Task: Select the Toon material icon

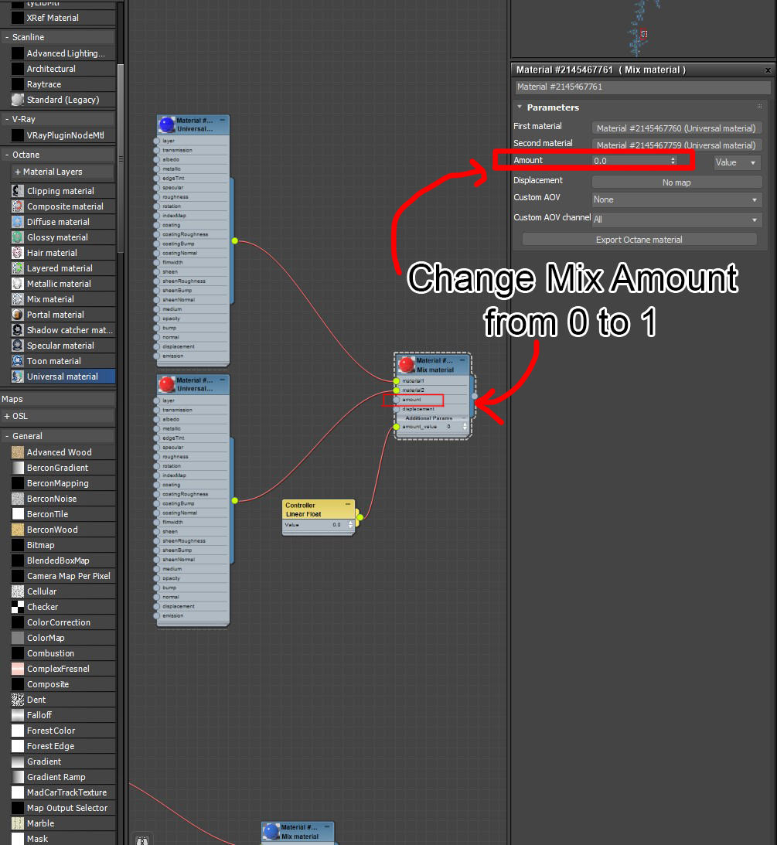Action: click(x=18, y=360)
